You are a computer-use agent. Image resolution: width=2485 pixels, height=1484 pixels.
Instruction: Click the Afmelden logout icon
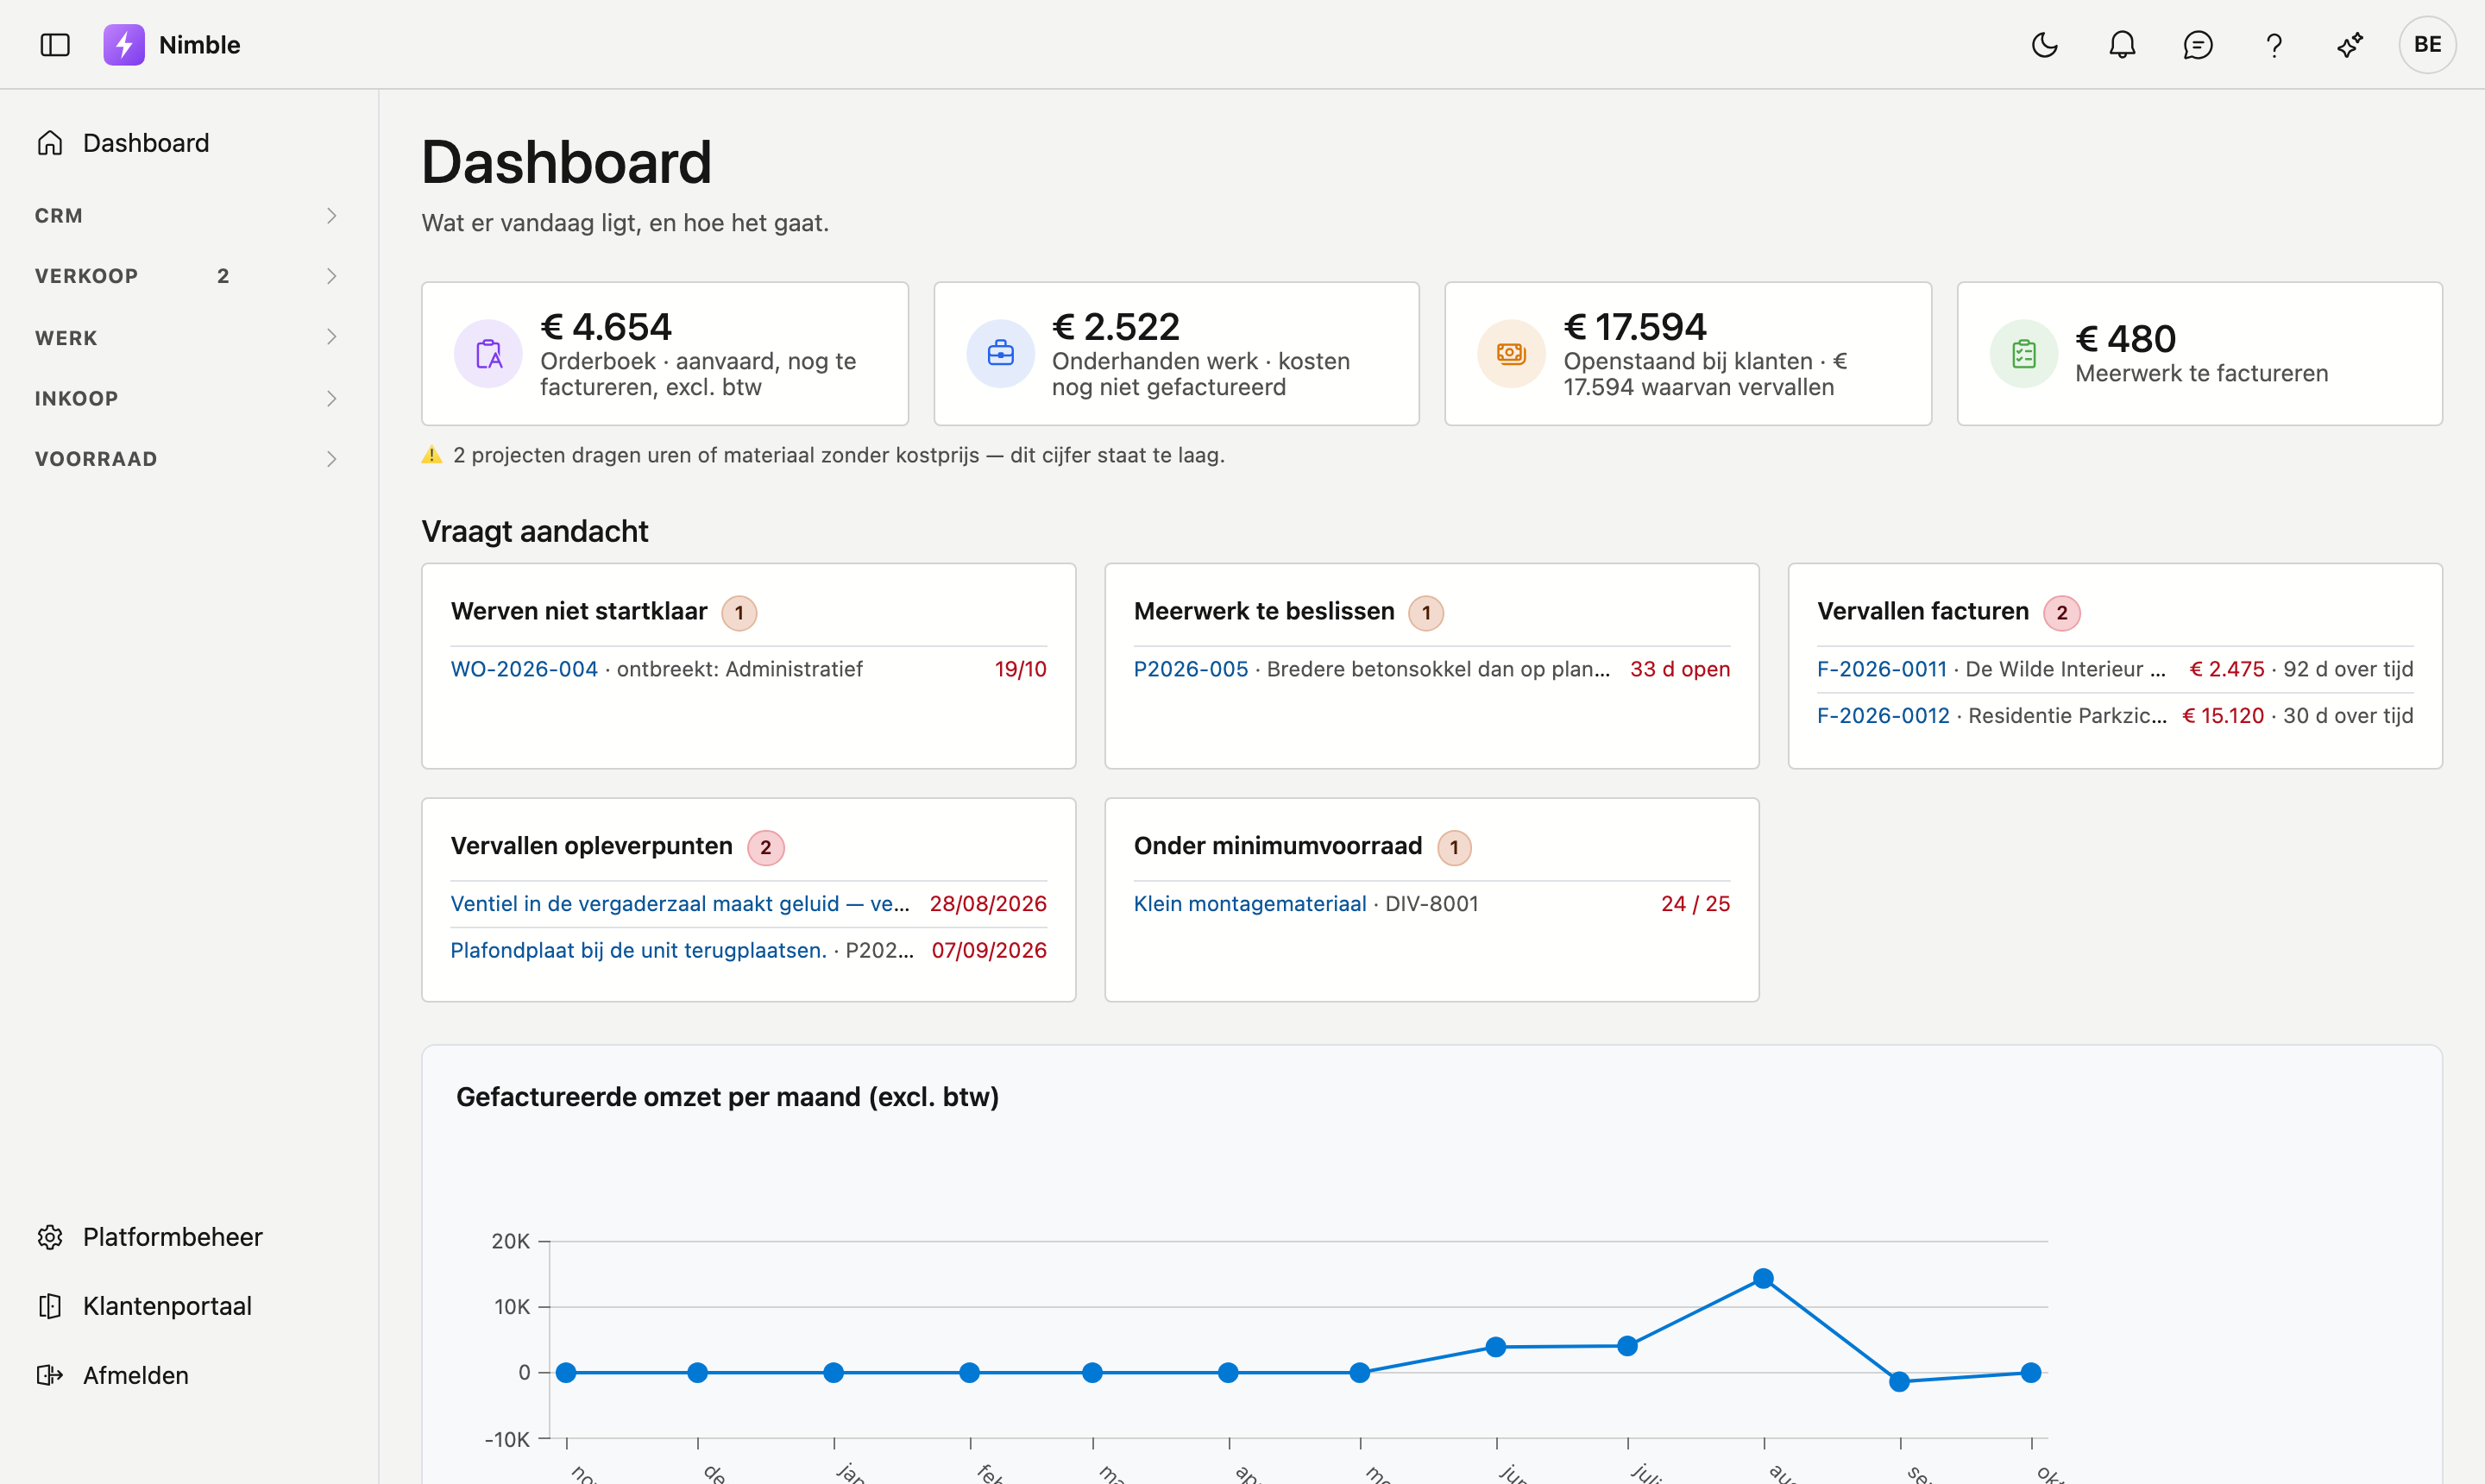click(x=50, y=1375)
